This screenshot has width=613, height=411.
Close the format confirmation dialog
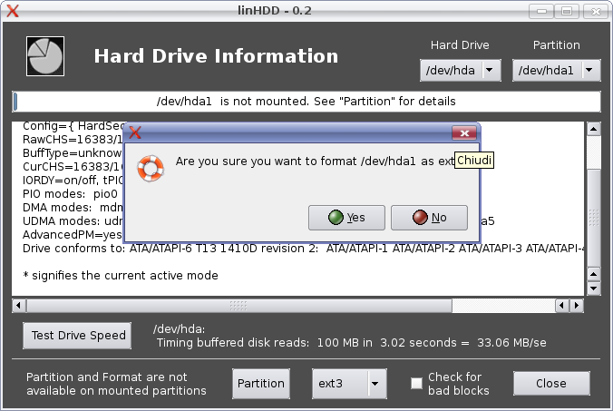tap(465, 133)
